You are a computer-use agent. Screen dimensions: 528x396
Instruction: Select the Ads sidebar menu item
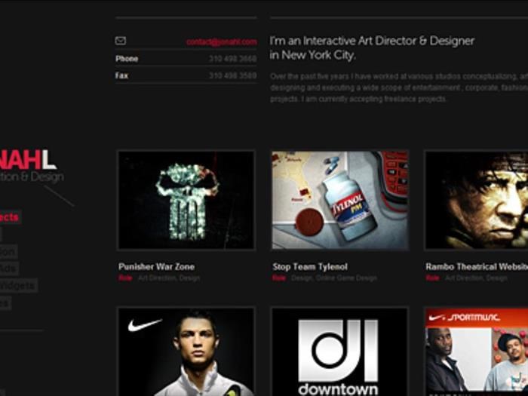tap(9, 269)
